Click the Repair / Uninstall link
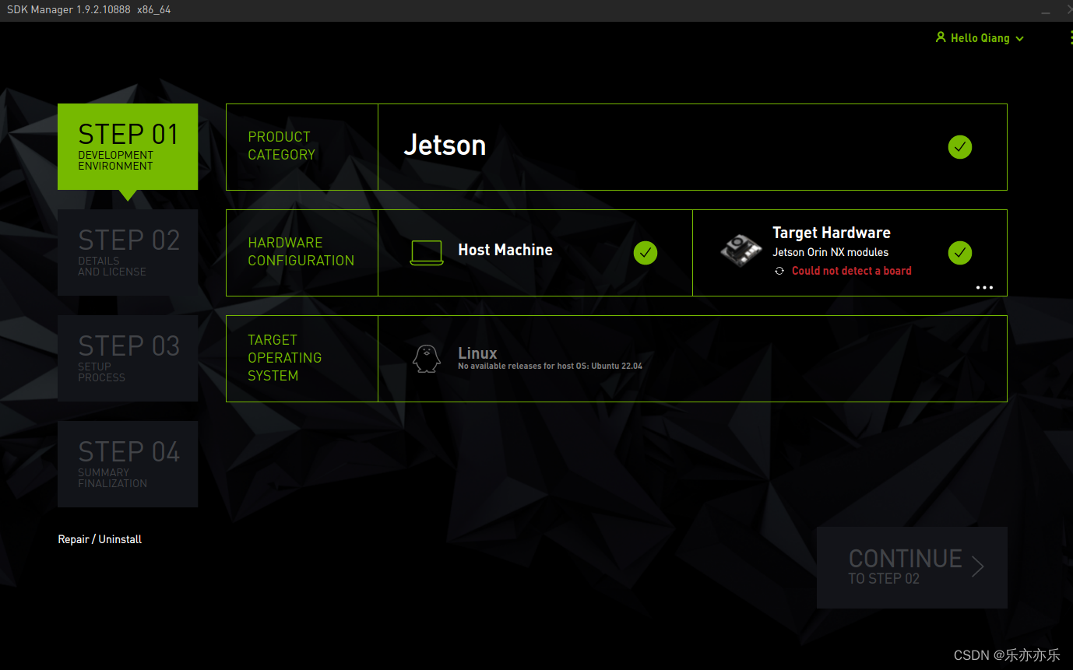The image size is (1073, 670). point(100,539)
